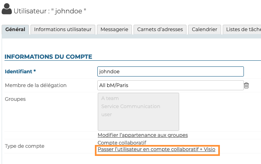Click the Identifiant field label
This screenshot has width=261, height=164.
pos(20,72)
